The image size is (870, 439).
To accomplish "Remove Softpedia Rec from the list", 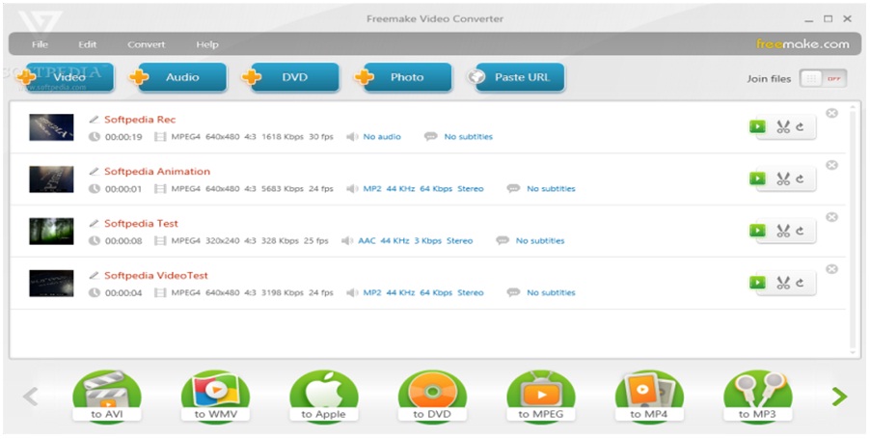I will 831,113.
